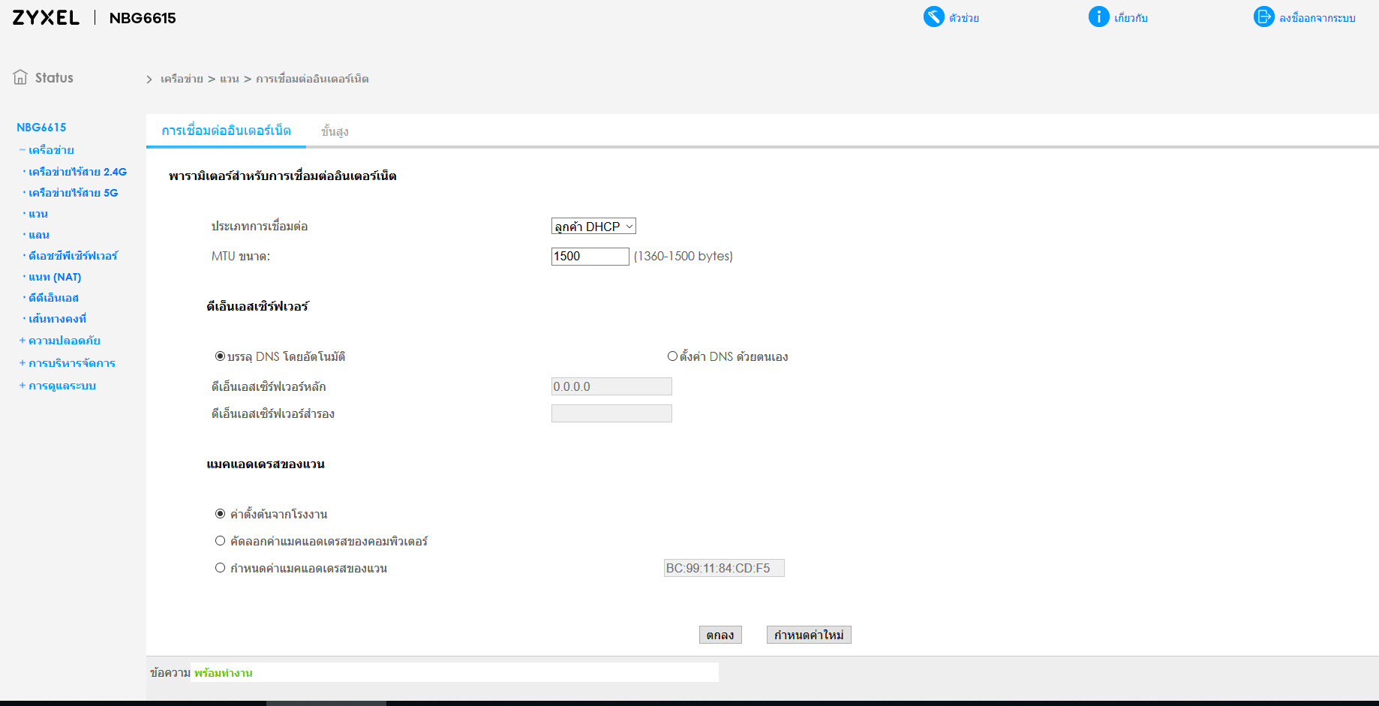Open เครือข่ายไร้สาย 5G in sidebar
Image resolution: width=1379 pixels, height=706 pixels.
pos(73,193)
